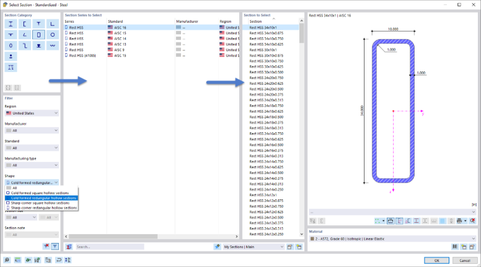Open the Section note dropdown
The width and height of the screenshot is (481, 267).
click(32, 235)
